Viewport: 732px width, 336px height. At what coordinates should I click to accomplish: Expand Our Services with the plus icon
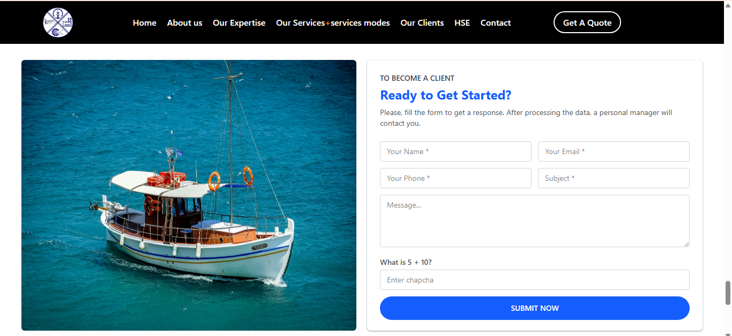click(328, 23)
